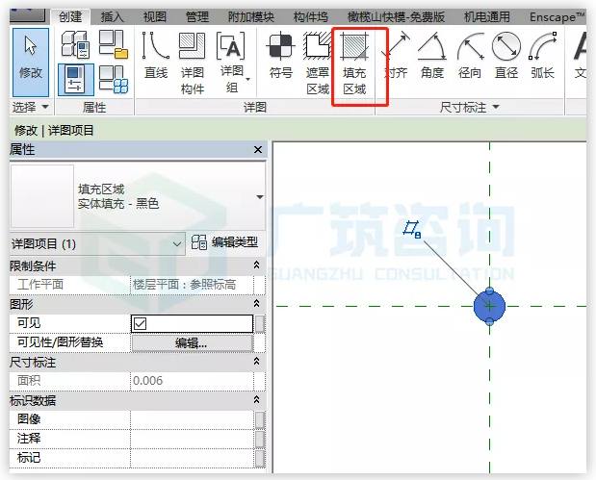Click the 编辑类型 edit type button
The height and width of the screenshot is (480, 596).
coord(225,242)
